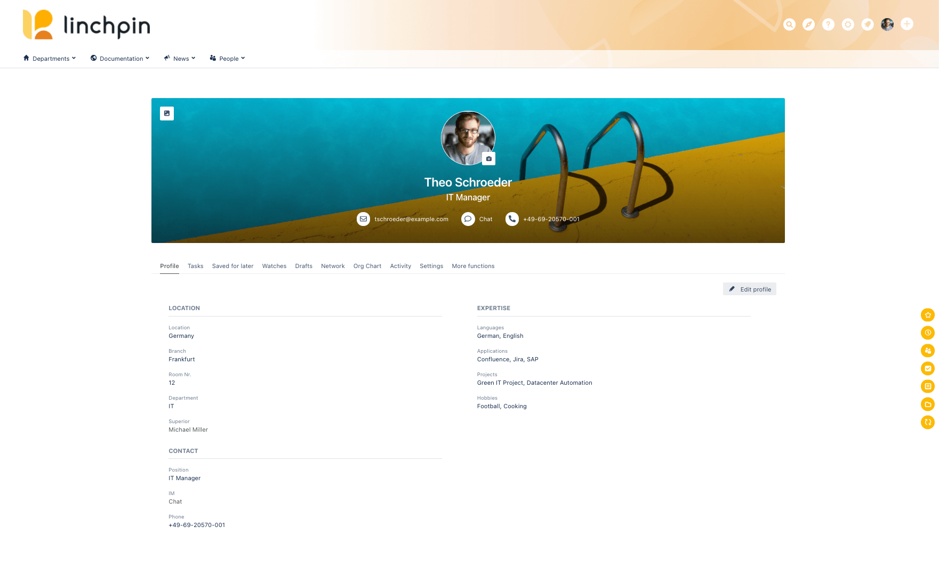939x575 pixels.
Task: Click the projects value Green IT Project
Action: tap(500, 383)
